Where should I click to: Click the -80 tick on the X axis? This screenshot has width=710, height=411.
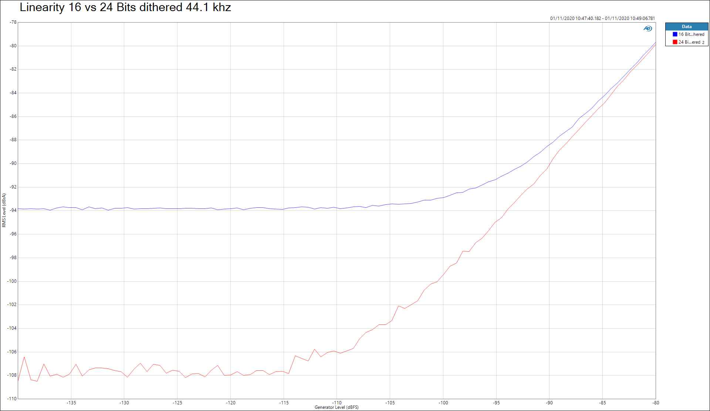click(655, 402)
